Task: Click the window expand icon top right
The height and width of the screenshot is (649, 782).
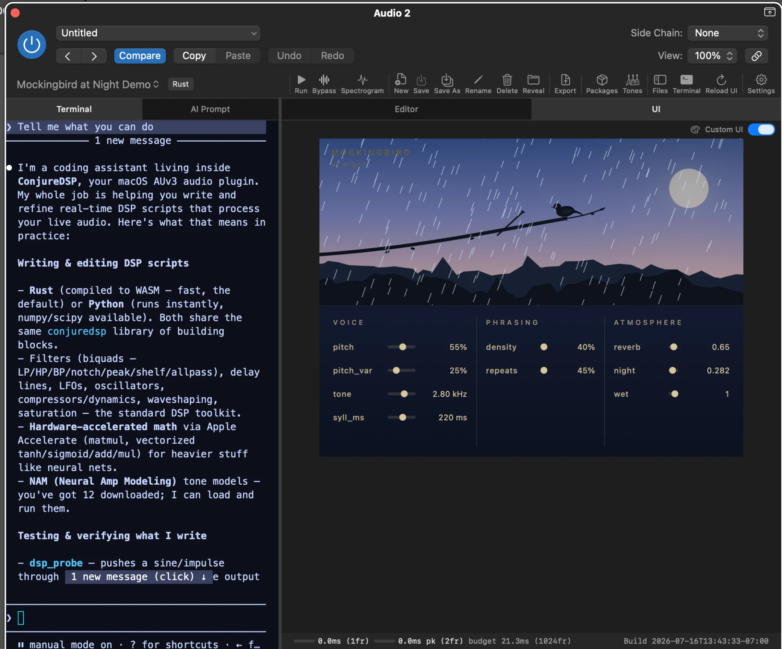Action: [x=769, y=12]
